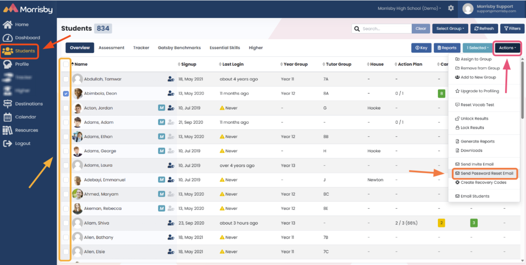
Task: Click the Logout arrow icon
Action: pos(7,144)
